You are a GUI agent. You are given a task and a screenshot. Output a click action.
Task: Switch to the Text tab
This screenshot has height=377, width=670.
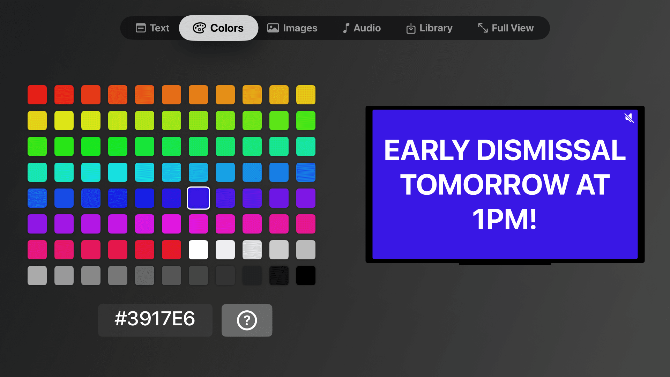[152, 28]
